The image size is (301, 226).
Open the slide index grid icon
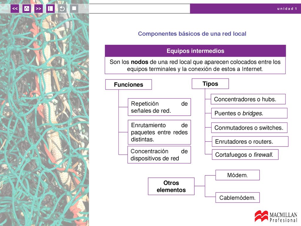pos(27,9)
